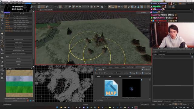Select the Clipping tool

[x=2, y=50]
